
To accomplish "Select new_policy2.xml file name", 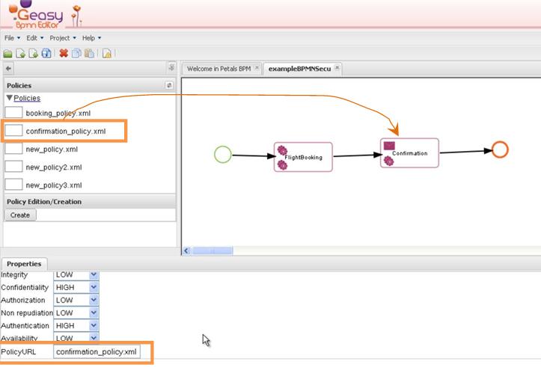I will [x=54, y=167].
